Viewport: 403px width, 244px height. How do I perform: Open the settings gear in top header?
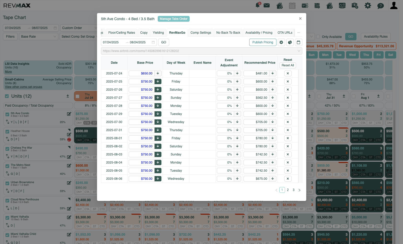[368, 5]
